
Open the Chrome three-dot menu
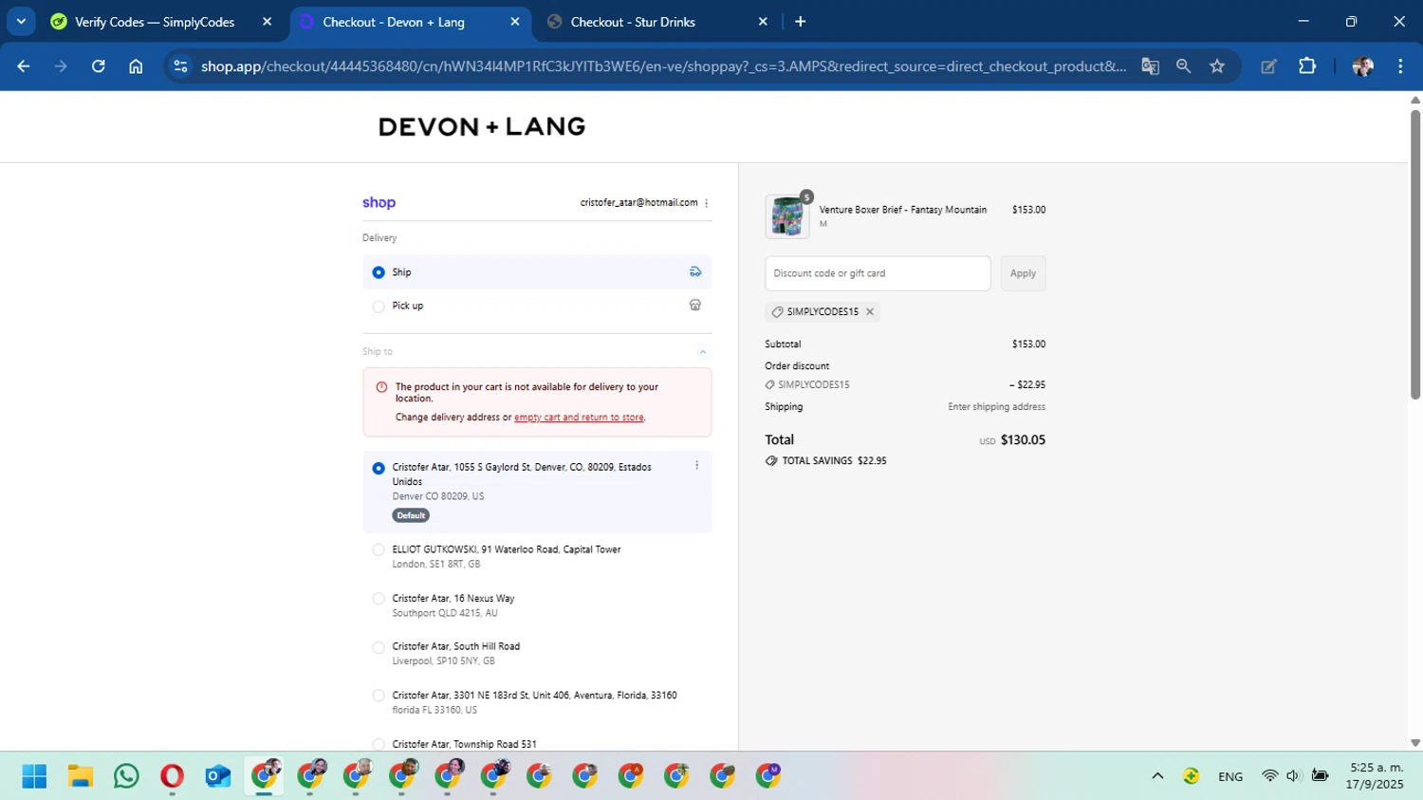tap(1400, 66)
